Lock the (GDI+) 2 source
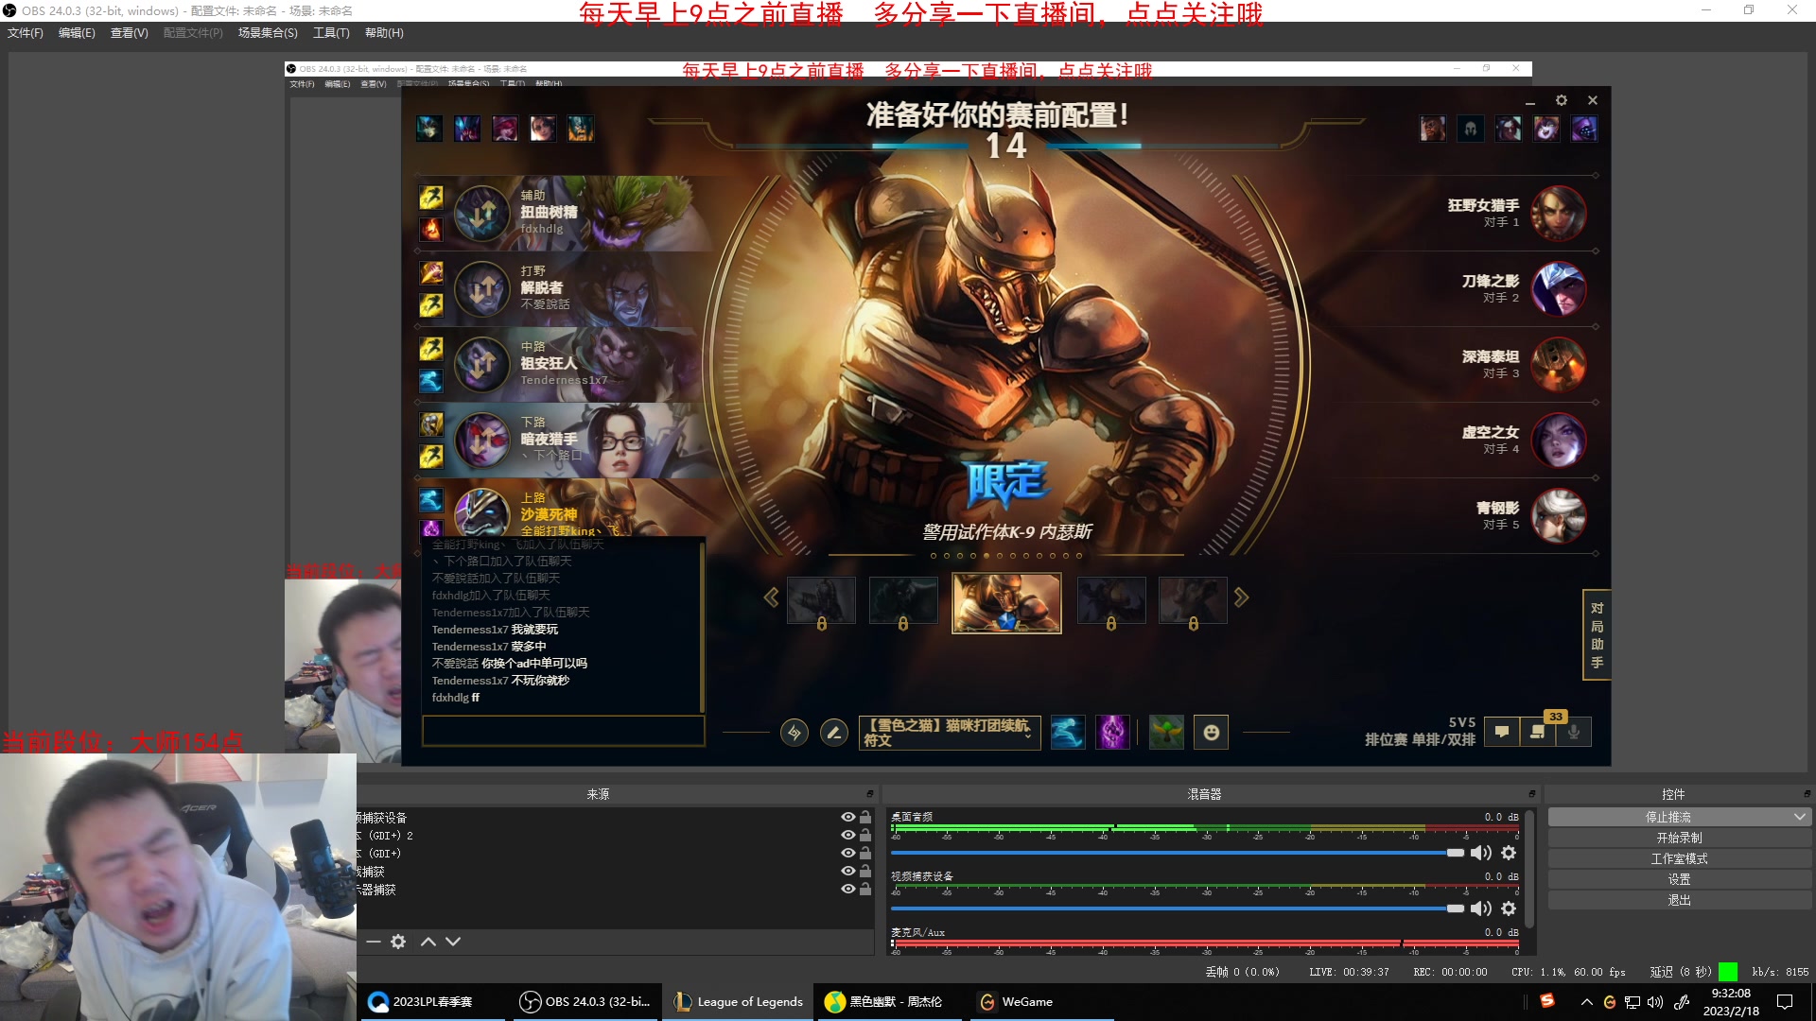 click(865, 836)
